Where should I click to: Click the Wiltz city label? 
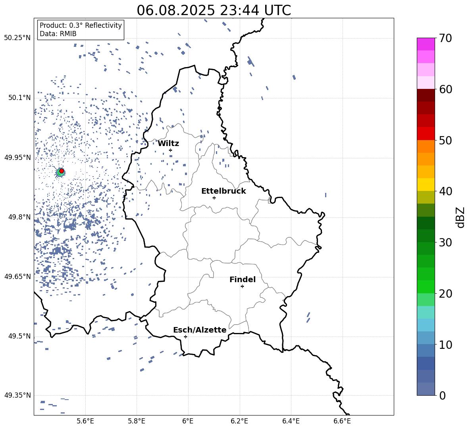coord(168,143)
